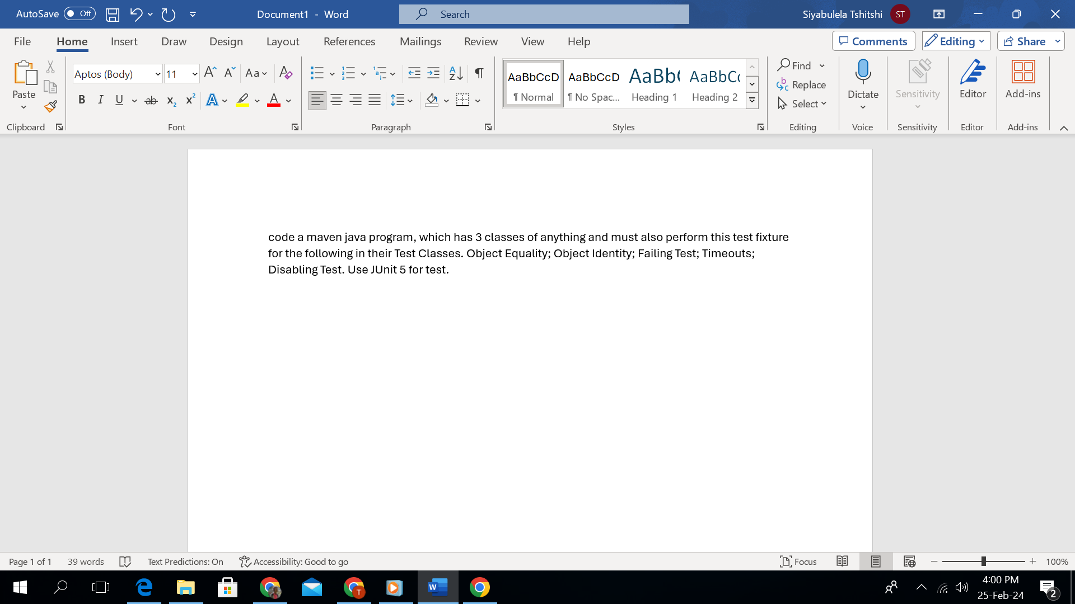Apply the red font color

pyautogui.click(x=274, y=101)
